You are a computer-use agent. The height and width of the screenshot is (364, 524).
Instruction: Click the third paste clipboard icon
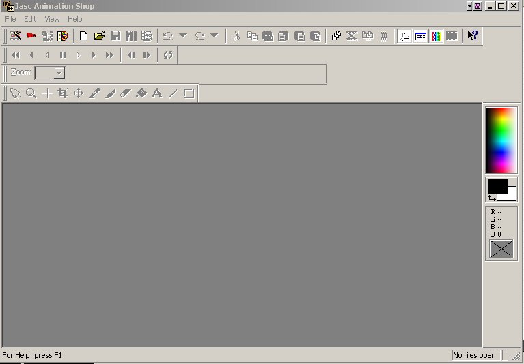(300, 35)
